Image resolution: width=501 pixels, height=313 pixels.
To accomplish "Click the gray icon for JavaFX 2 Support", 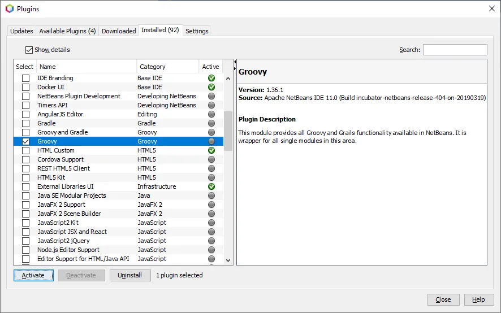I will click(x=211, y=205).
